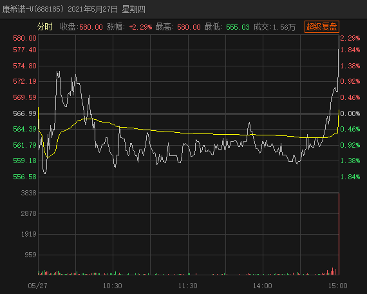The height and width of the screenshot is (294, 367).
Task: Click the 11:30 time axis label
Action: 188,286
